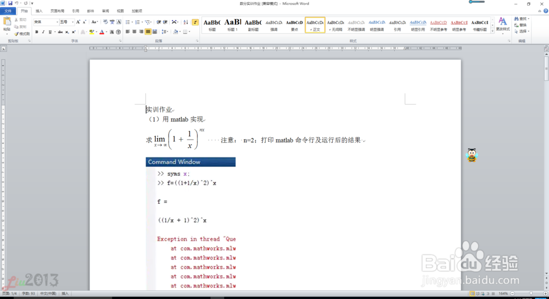
Task: Apply the 标题 1 heading style
Action: (232, 25)
